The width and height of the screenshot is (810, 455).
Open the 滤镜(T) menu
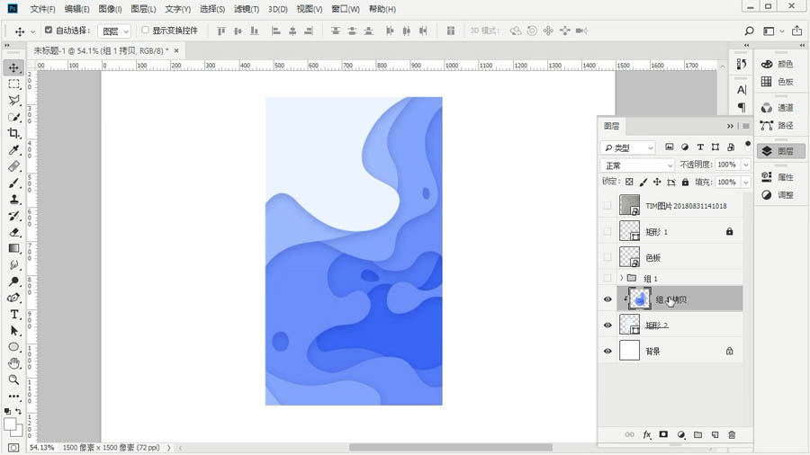pos(246,9)
